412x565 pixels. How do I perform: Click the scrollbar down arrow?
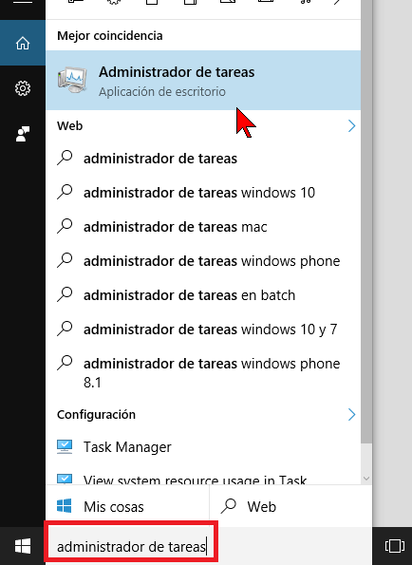point(366,479)
